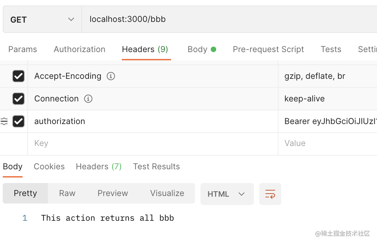Open the Pre-request Script tab
Image resolution: width=377 pixels, height=244 pixels.
(268, 49)
